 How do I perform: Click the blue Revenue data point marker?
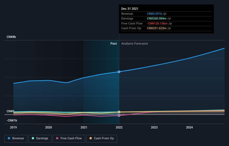pyautogui.click(x=119, y=72)
